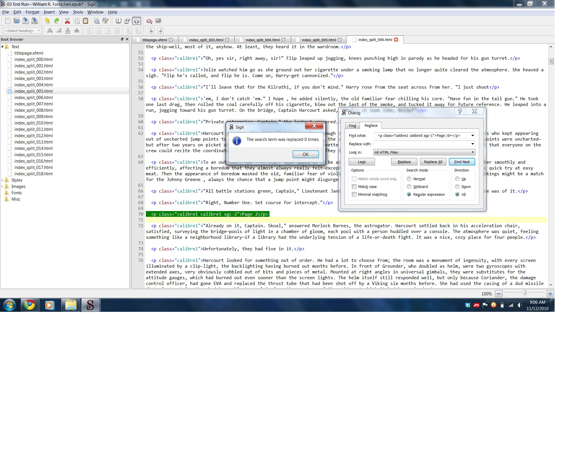Enable the Match case checkbox

(354, 187)
